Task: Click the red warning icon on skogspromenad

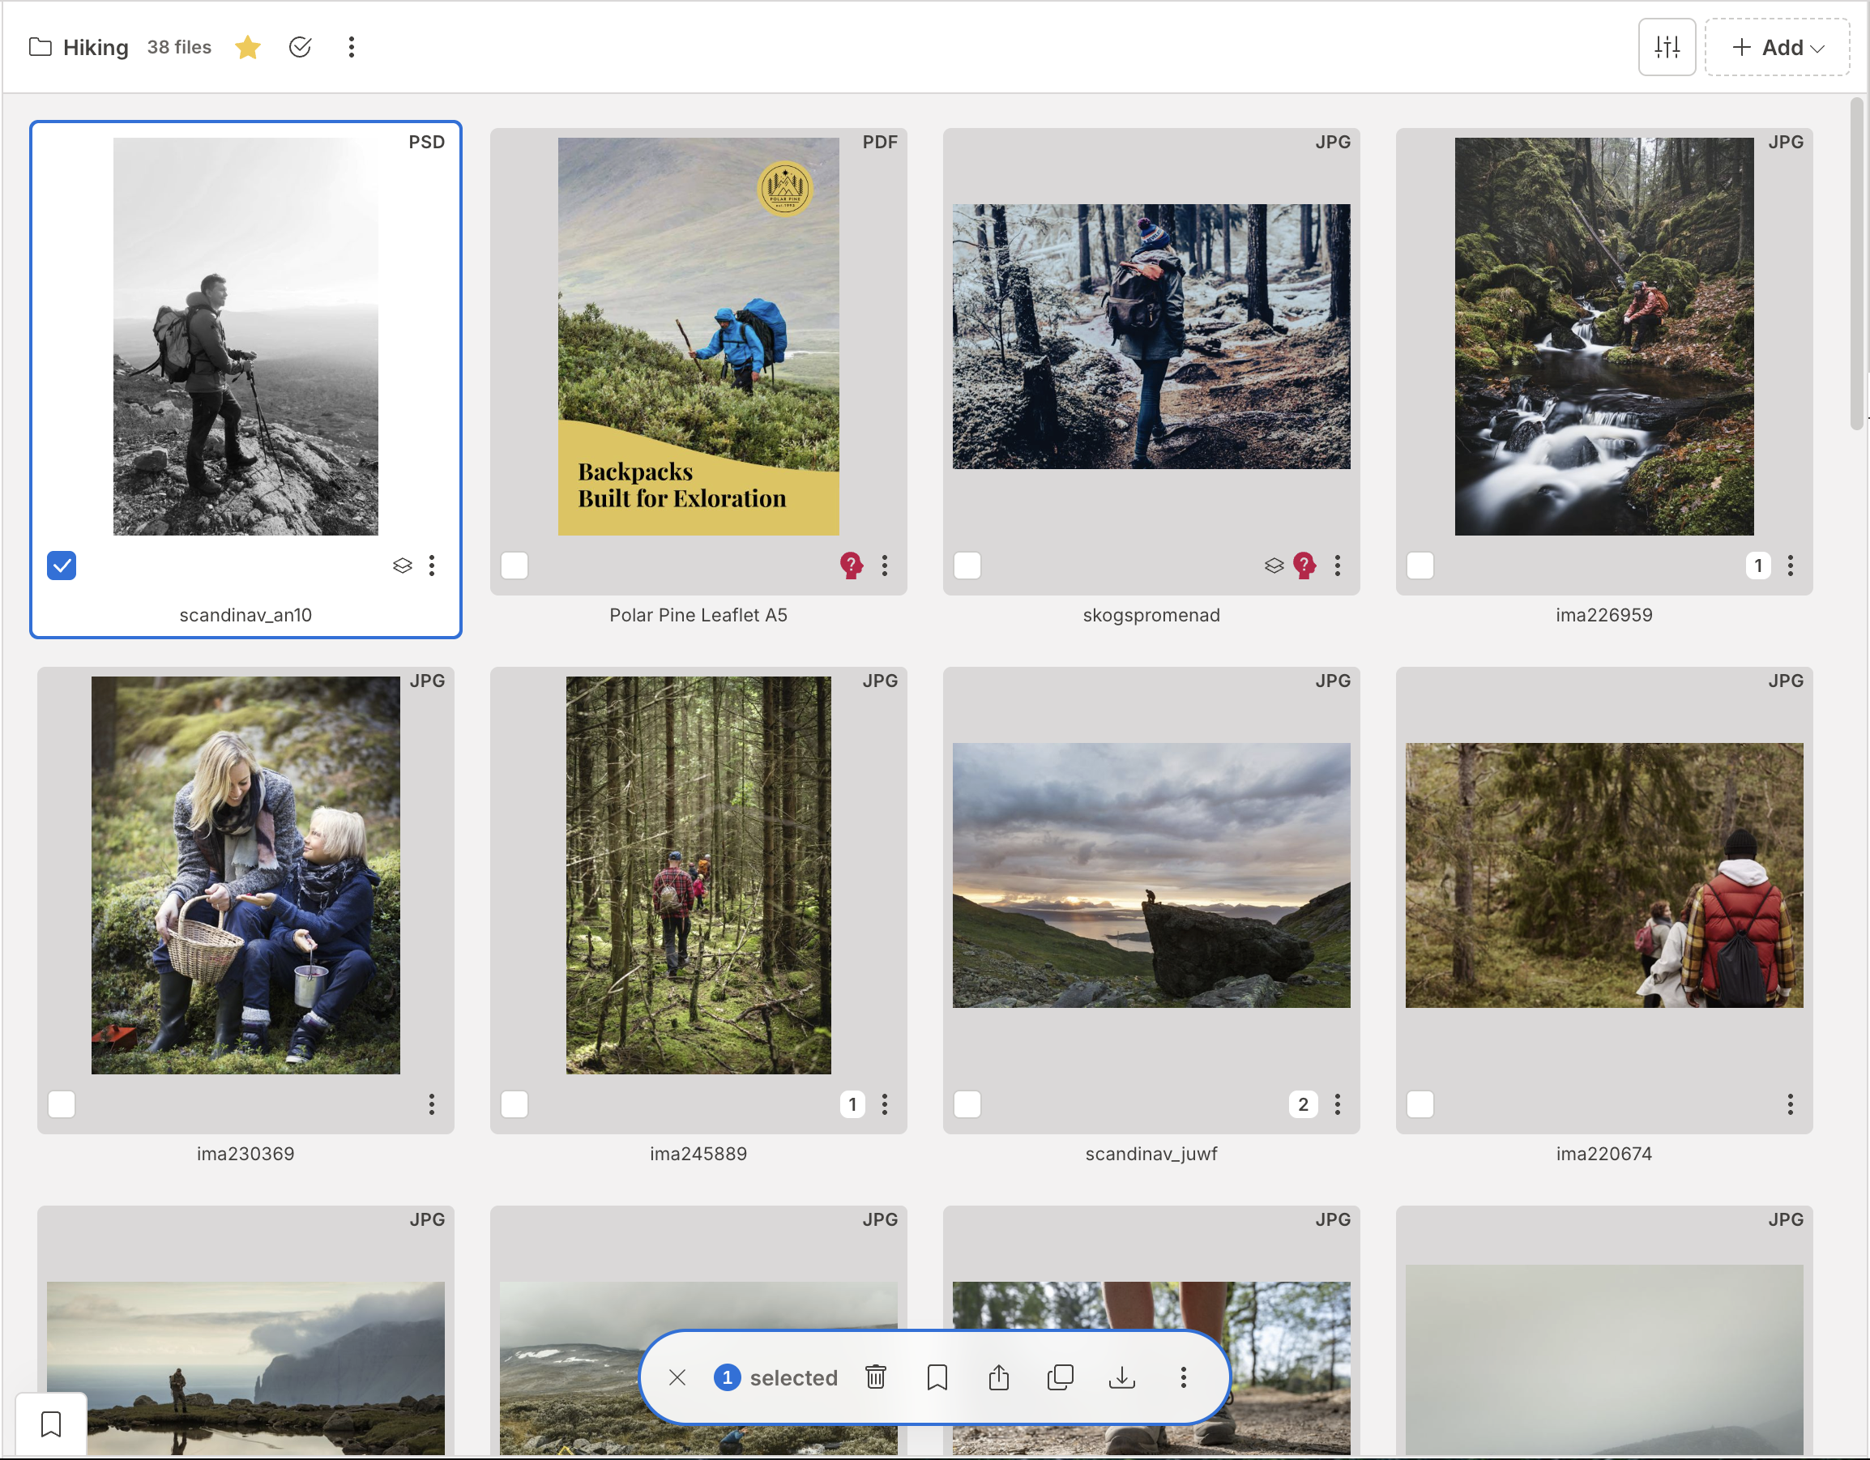Action: [1304, 566]
